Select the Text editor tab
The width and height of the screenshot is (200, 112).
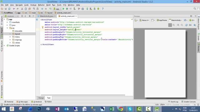[49, 98]
